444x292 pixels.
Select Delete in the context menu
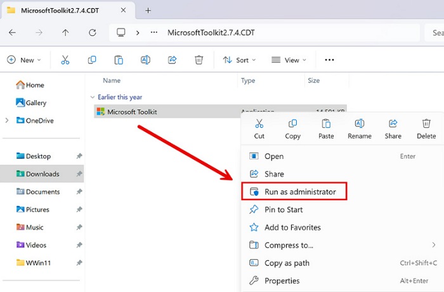(426, 129)
